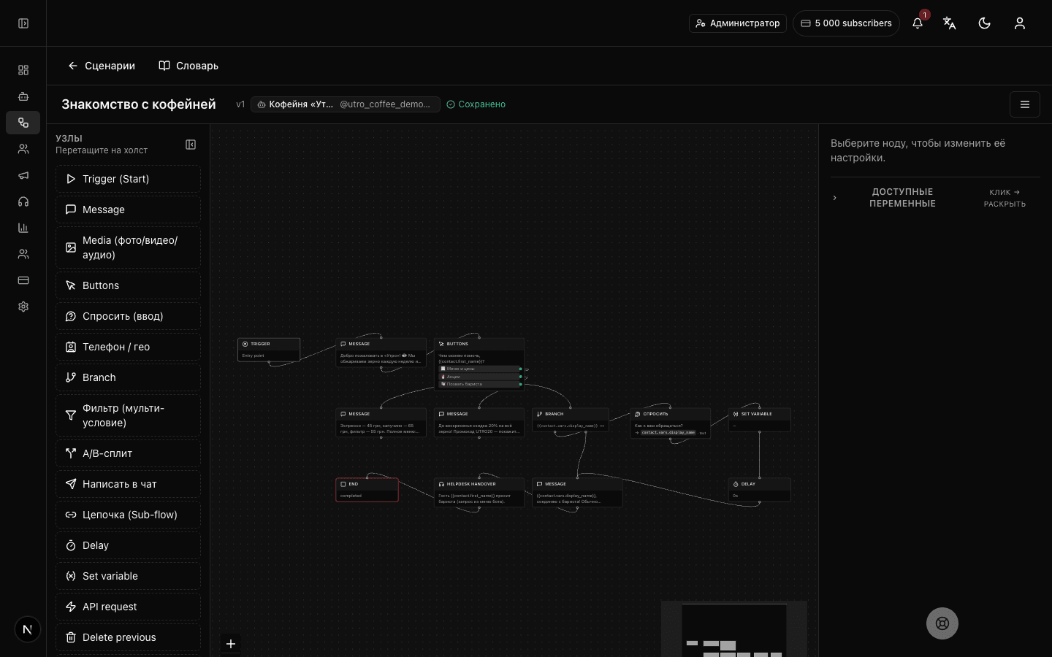This screenshot has width=1052, height=657.
Task: Open the dashboard icon in left sidebar
Action: (x=23, y=70)
